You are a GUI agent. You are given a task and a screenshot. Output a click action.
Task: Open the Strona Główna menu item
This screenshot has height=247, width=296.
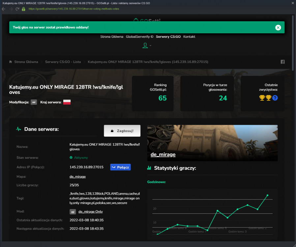pyautogui.click(x=112, y=37)
